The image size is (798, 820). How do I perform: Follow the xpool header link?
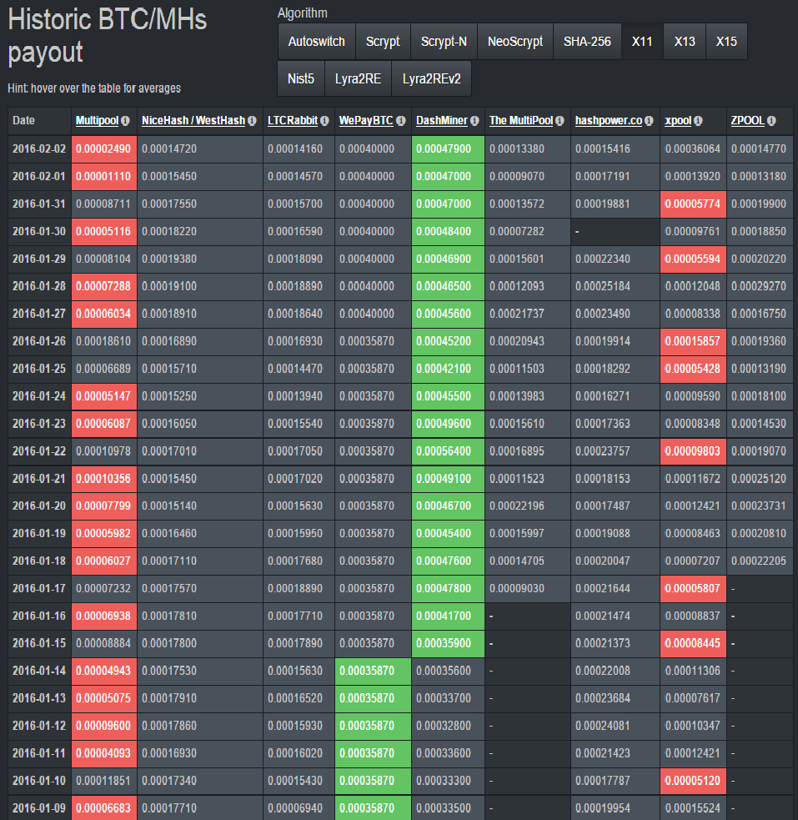click(x=678, y=121)
